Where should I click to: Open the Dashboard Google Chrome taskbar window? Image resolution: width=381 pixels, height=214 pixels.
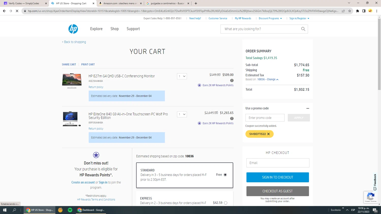(91, 210)
